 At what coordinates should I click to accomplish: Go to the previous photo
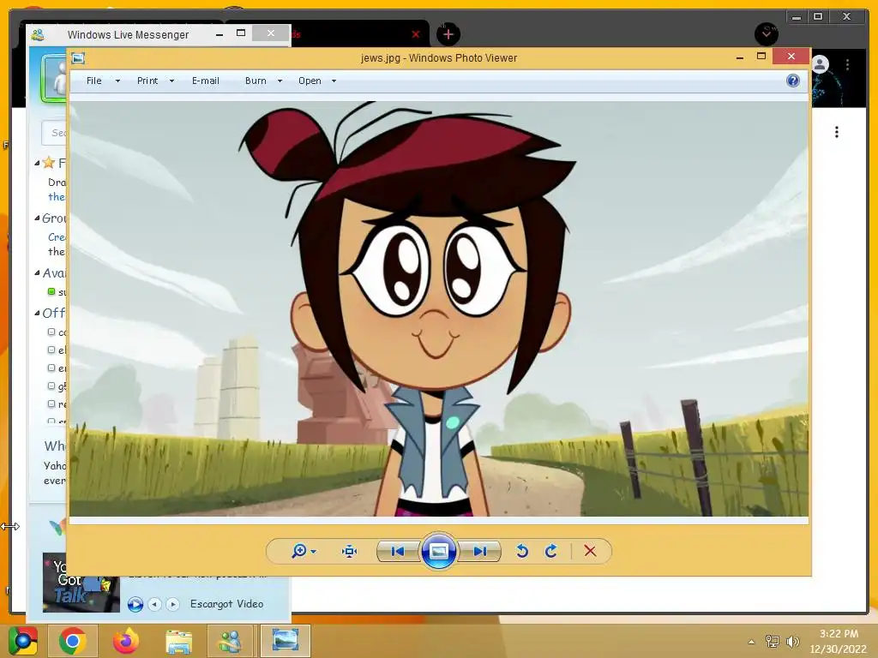click(x=398, y=551)
